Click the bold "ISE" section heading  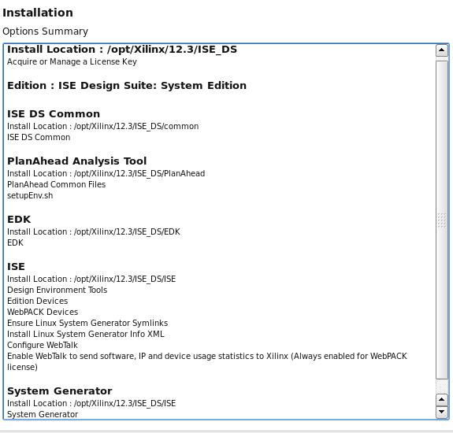16,266
